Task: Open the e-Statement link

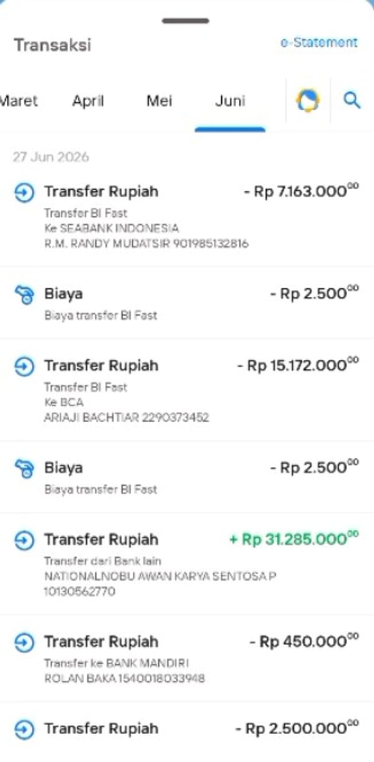Action: point(319,42)
